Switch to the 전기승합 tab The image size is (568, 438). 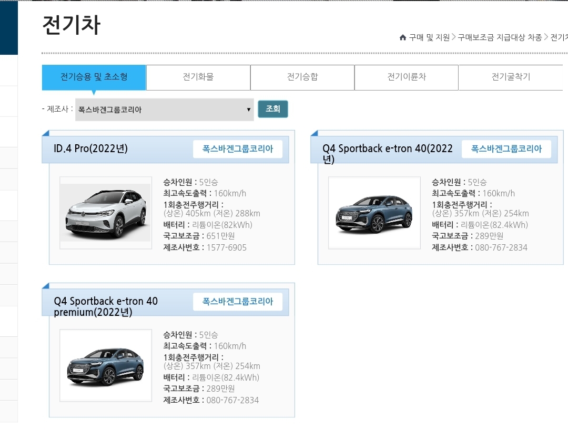(x=302, y=77)
